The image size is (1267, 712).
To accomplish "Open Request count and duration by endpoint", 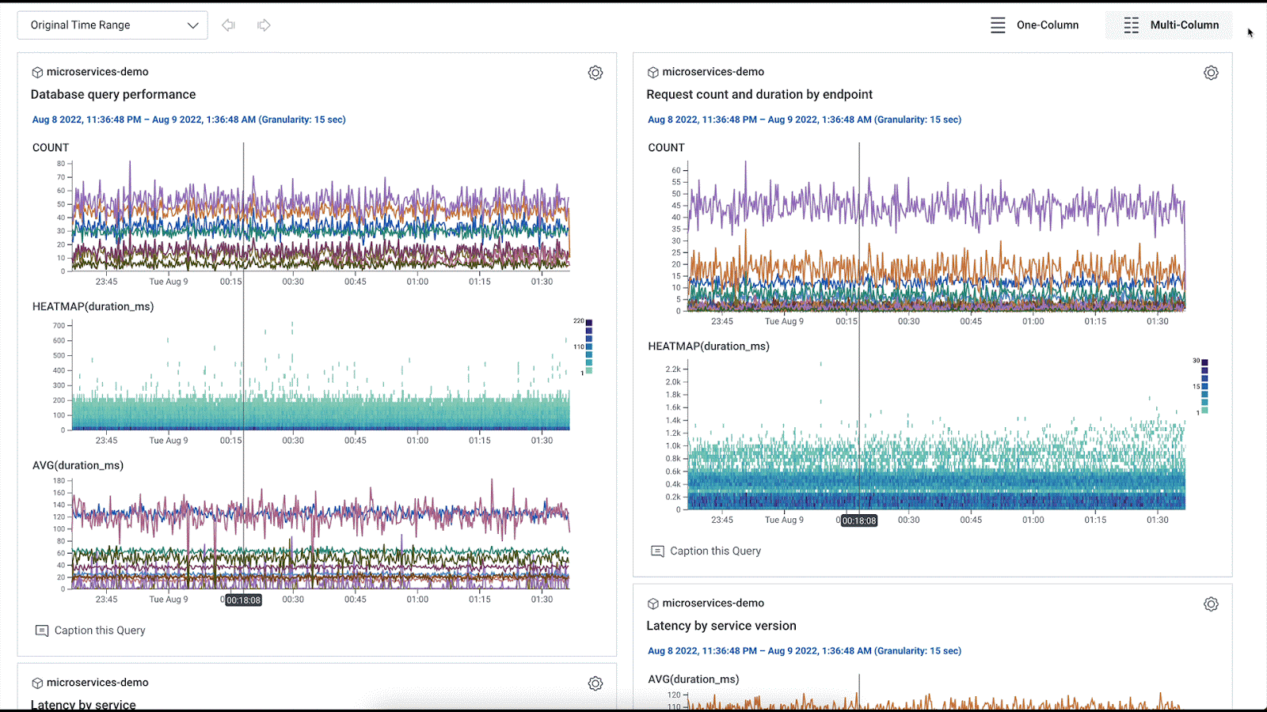I will click(759, 95).
